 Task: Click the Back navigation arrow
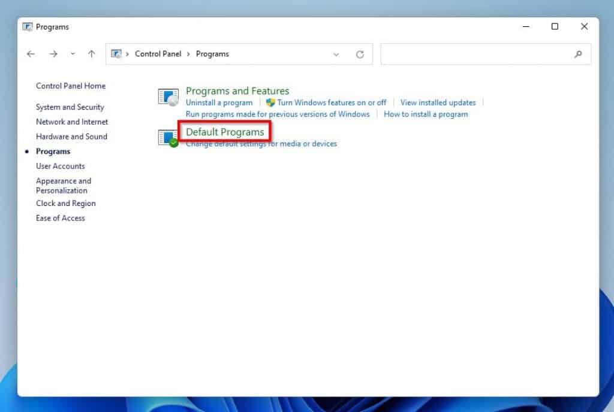tap(31, 54)
